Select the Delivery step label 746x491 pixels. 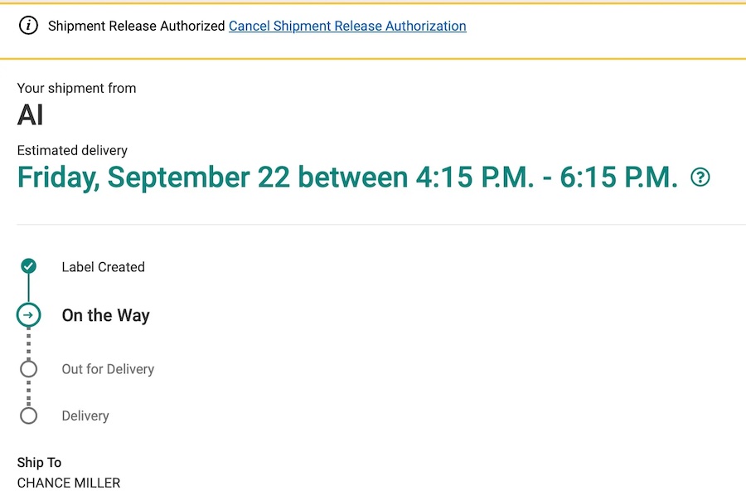(x=85, y=416)
